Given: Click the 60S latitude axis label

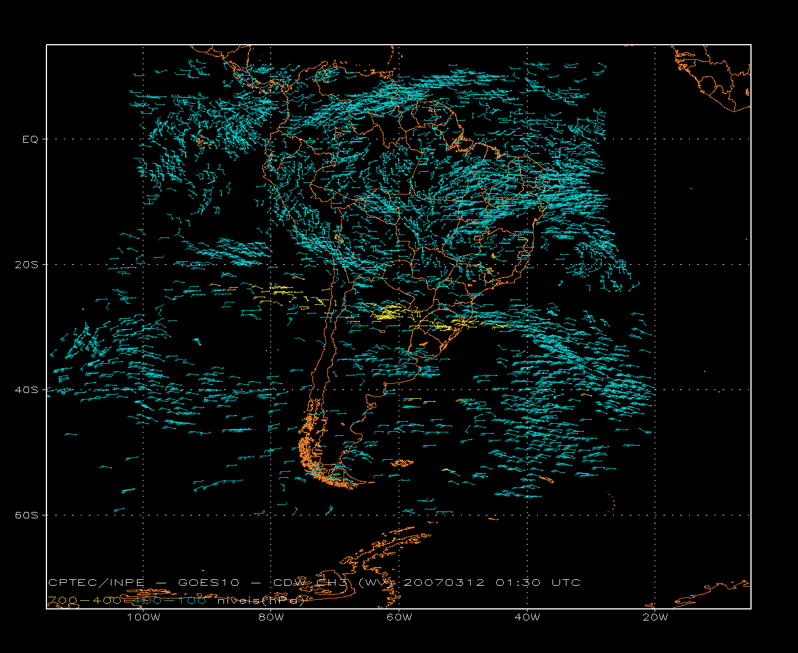Looking at the screenshot, I should pyautogui.click(x=26, y=515).
